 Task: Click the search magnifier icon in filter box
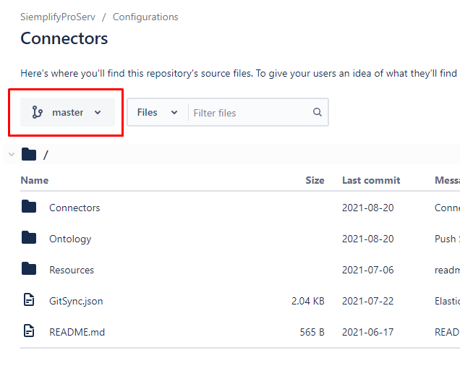(x=317, y=113)
